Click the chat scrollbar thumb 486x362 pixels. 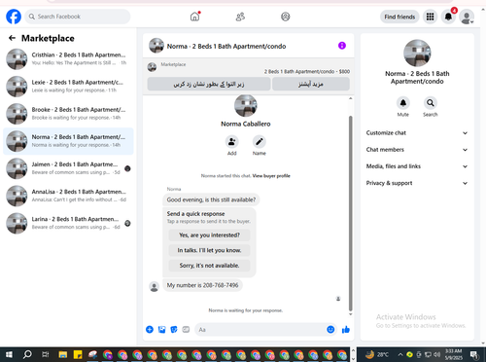tap(350, 212)
